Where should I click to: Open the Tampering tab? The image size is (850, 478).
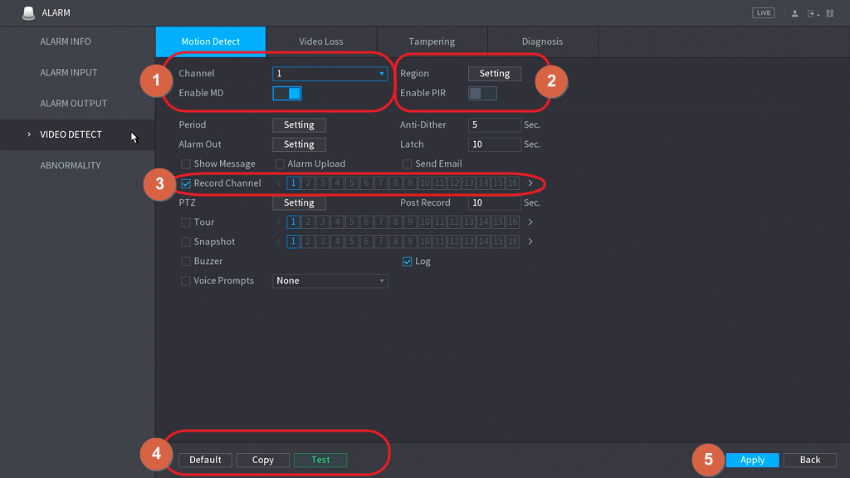432,41
